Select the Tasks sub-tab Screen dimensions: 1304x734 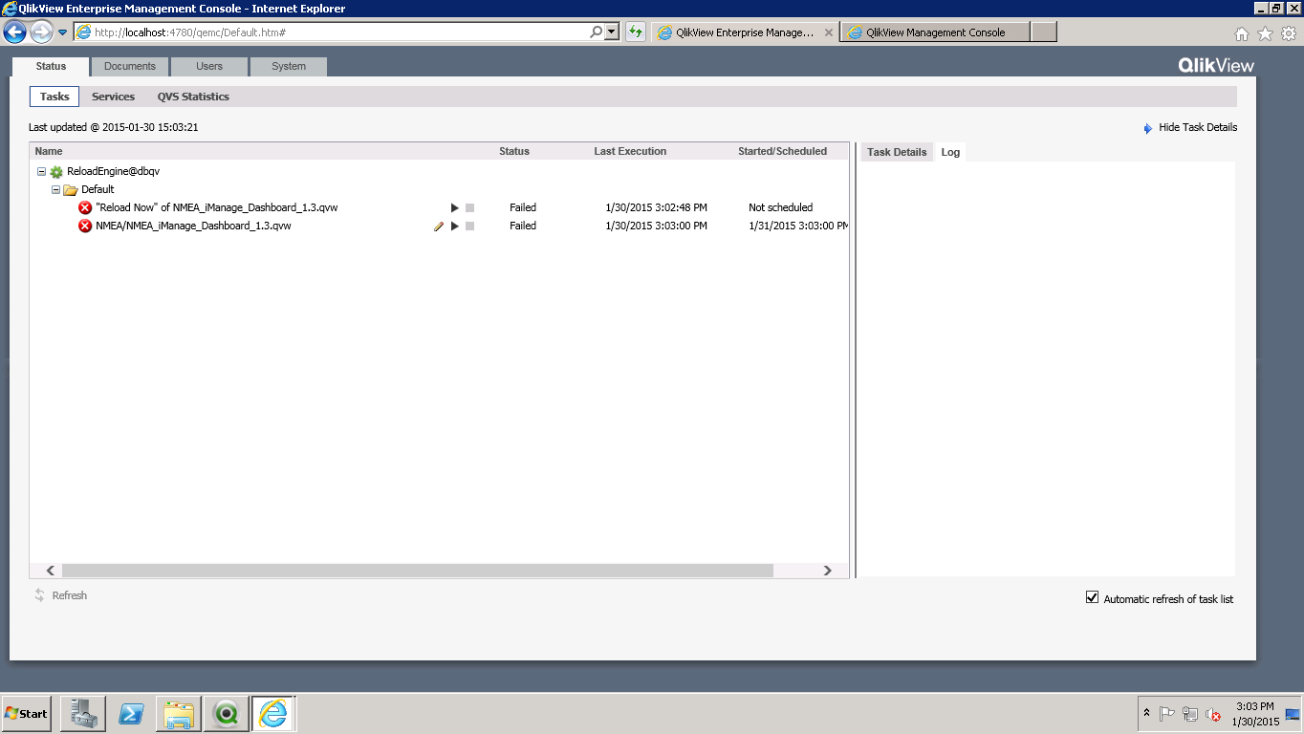54,97
